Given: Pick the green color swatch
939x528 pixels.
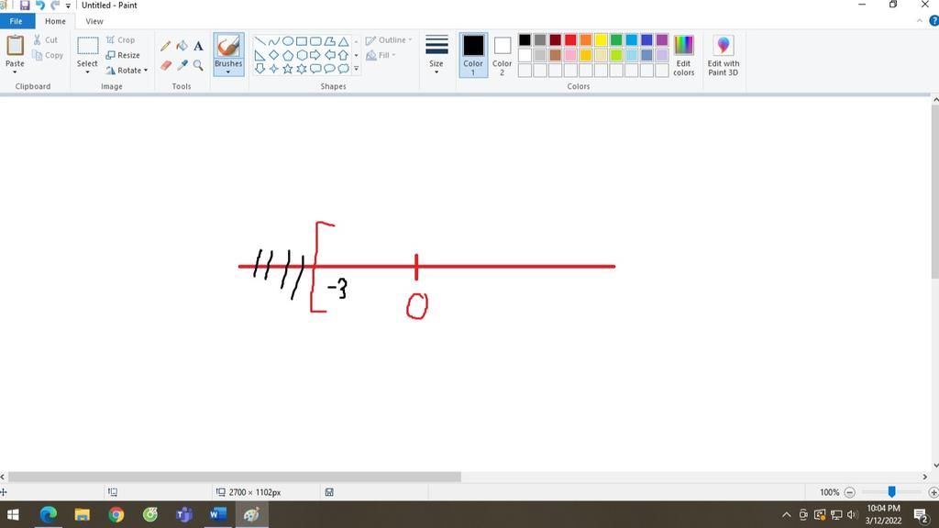Looking at the screenshot, I should (x=616, y=40).
